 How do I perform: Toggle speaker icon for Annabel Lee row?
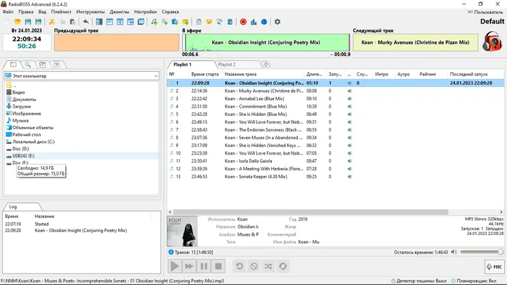(350, 99)
